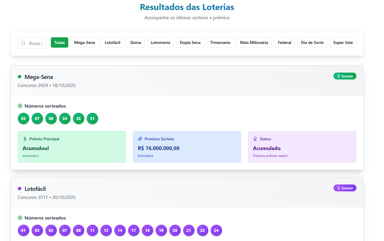Switch to the Timemania filter

tap(220, 42)
